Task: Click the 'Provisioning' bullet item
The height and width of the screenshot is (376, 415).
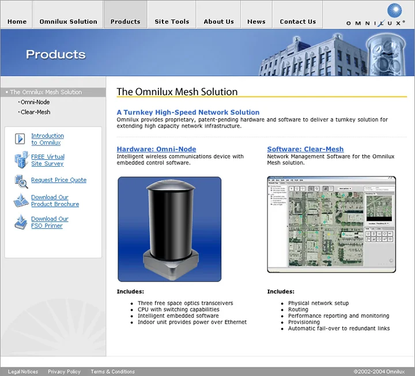Action: click(304, 322)
